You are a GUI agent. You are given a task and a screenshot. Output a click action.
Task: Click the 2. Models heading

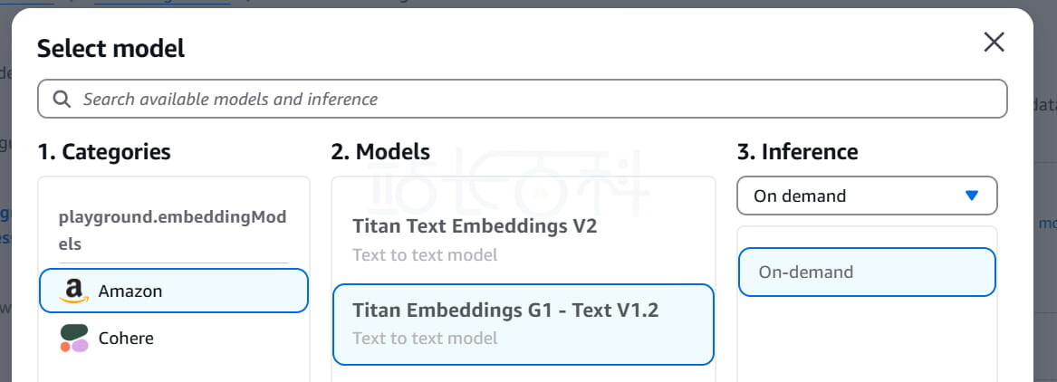click(x=380, y=152)
